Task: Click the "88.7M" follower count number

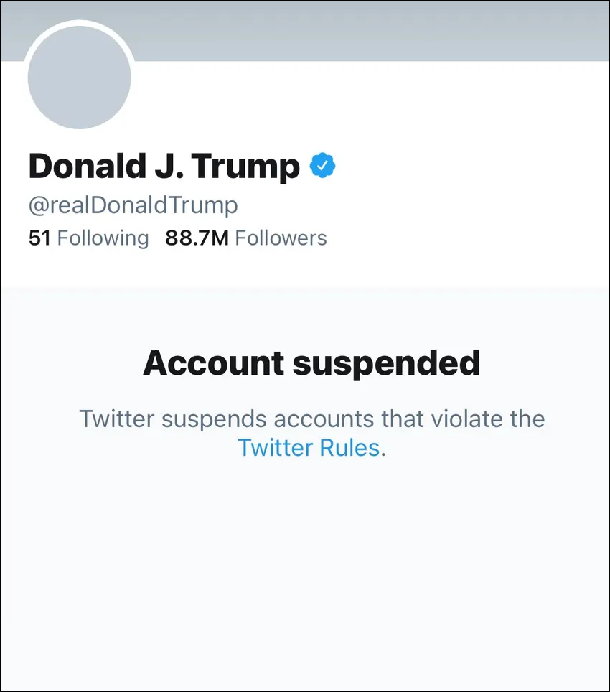Action: pyautogui.click(x=196, y=238)
